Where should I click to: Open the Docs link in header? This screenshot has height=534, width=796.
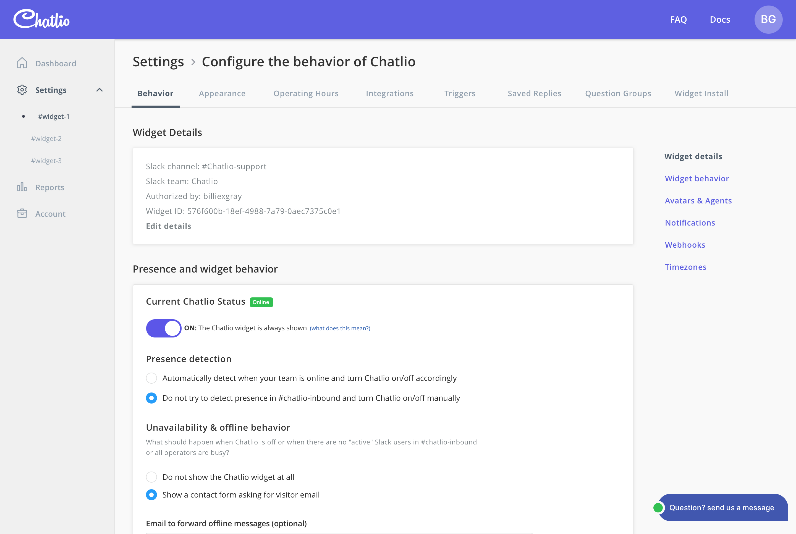click(x=720, y=19)
